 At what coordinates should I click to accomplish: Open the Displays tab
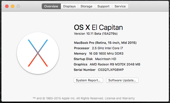pyautogui.click(x=69, y=6)
